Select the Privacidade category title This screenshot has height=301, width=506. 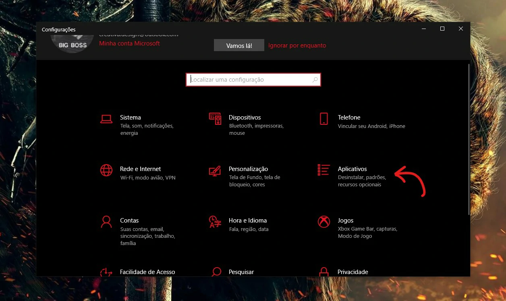pyautogui.click(x=353, y=272)
